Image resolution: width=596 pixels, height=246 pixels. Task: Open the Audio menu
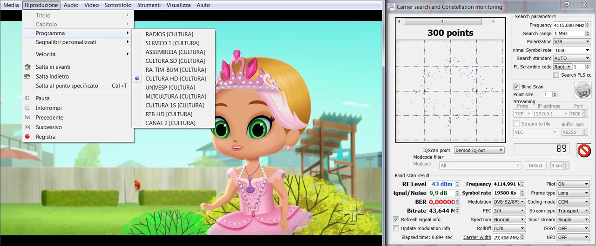(71, 5)
